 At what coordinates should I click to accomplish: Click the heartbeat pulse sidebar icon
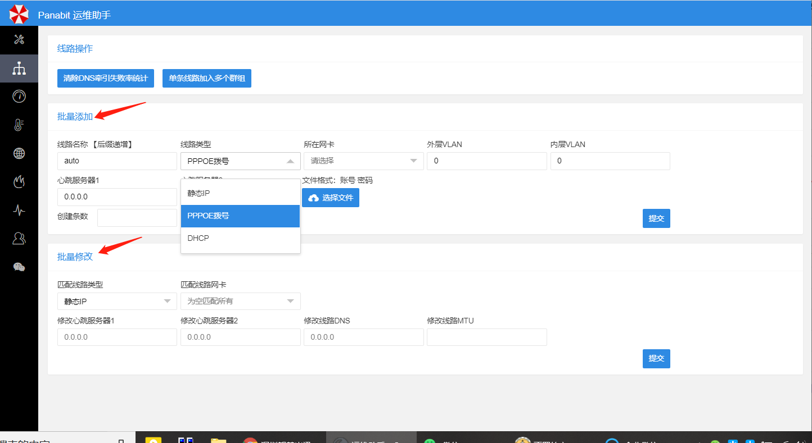[x=19, y=210]
